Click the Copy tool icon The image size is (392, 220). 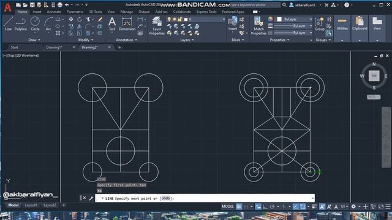(71, 26)
